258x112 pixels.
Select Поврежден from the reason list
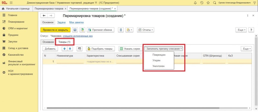[159, 55]
